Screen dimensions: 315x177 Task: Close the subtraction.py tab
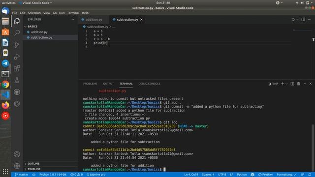tap(141, 20)
